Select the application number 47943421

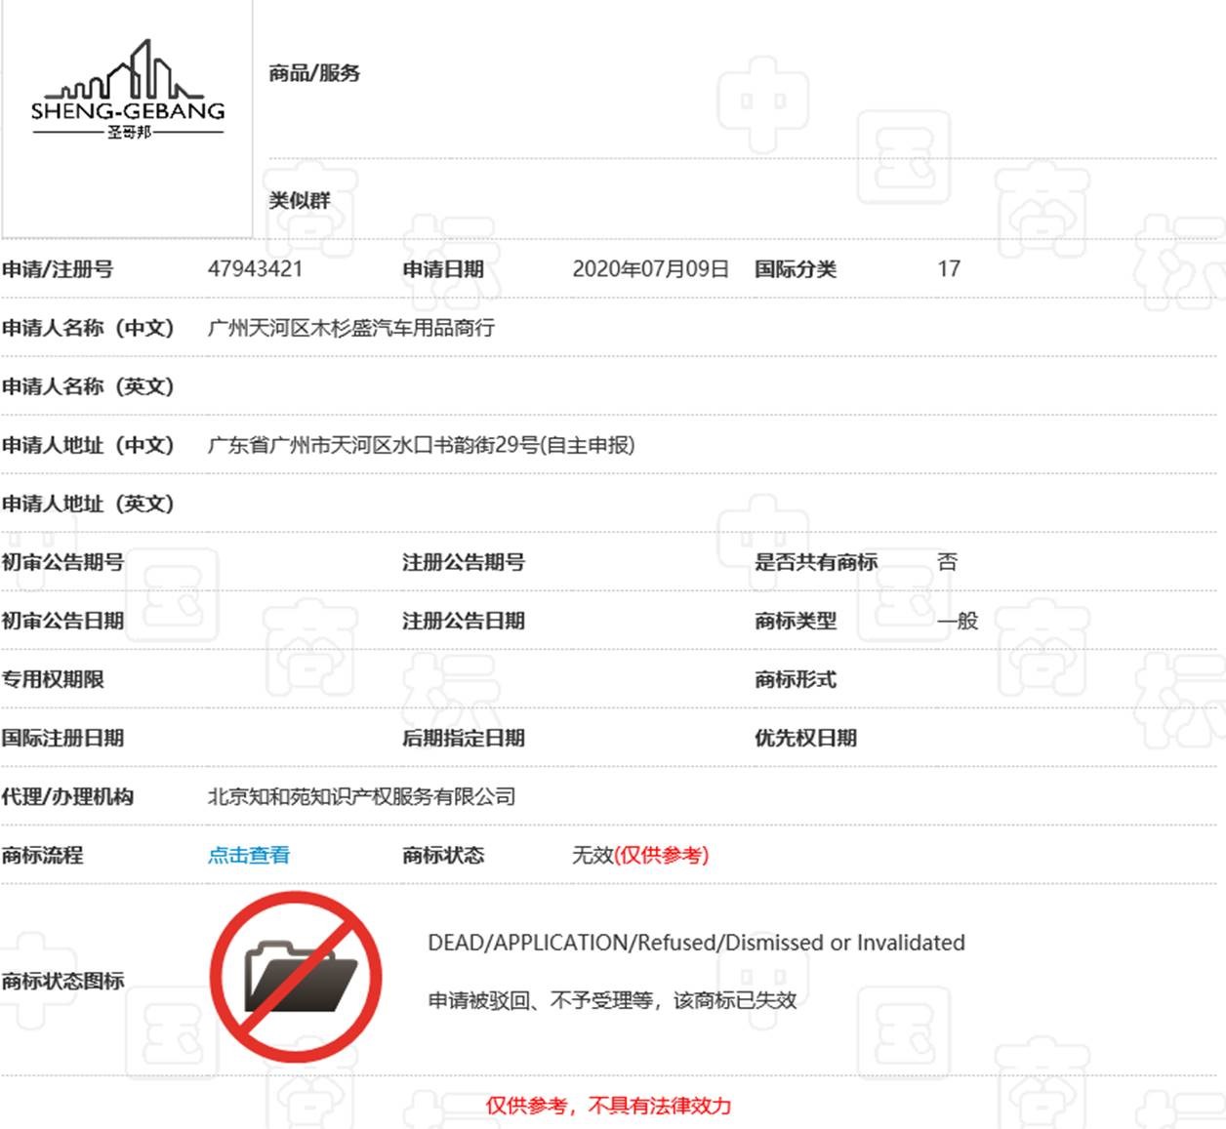click(255, 269)
